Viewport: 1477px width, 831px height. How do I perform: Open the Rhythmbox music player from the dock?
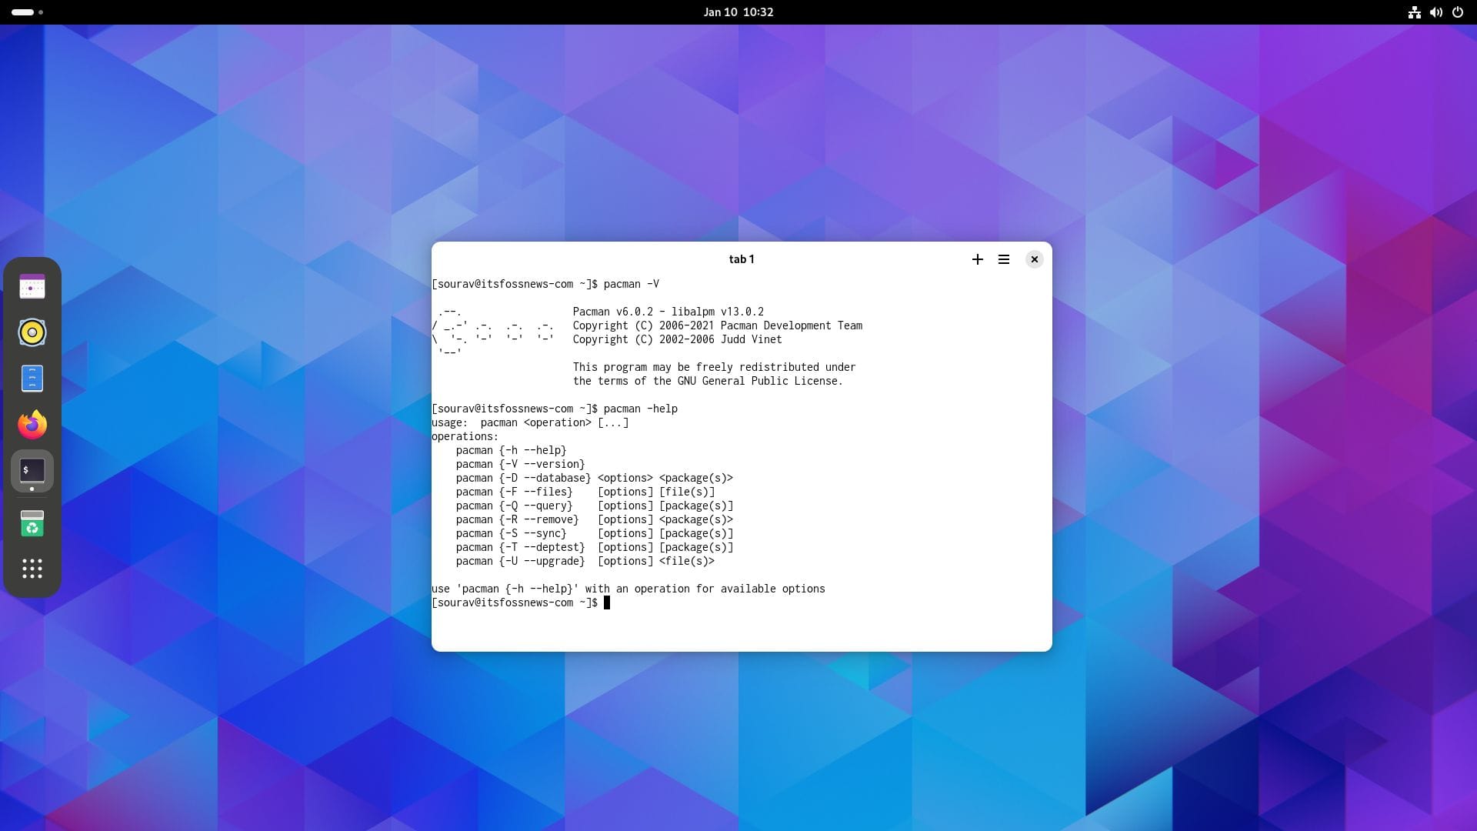pos(32,332)
